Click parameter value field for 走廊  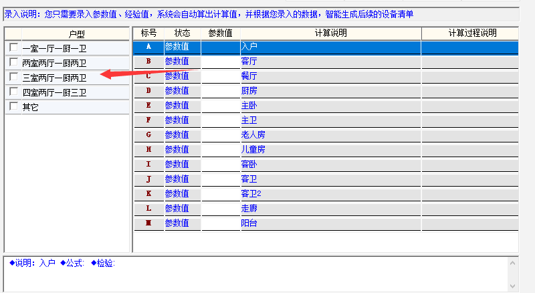[x=221, y=209]
